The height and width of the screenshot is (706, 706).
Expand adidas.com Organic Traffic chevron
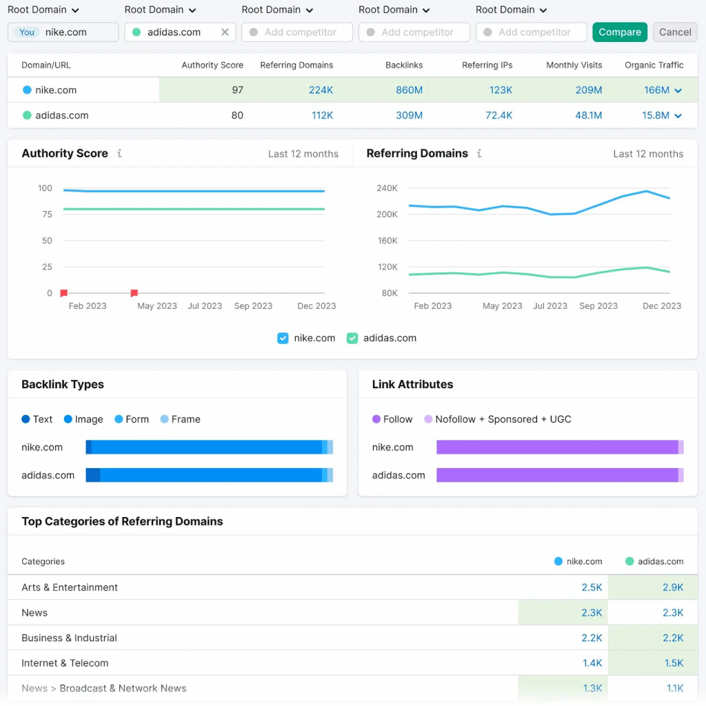[678, 116]
